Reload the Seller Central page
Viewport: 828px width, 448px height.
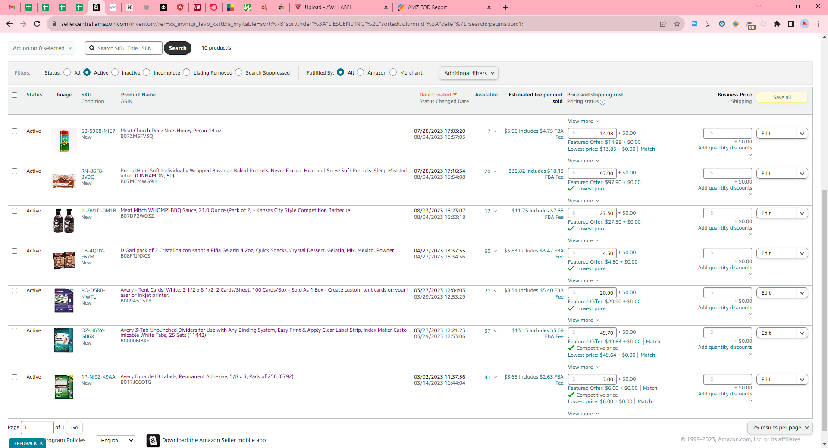coord(37,24)
